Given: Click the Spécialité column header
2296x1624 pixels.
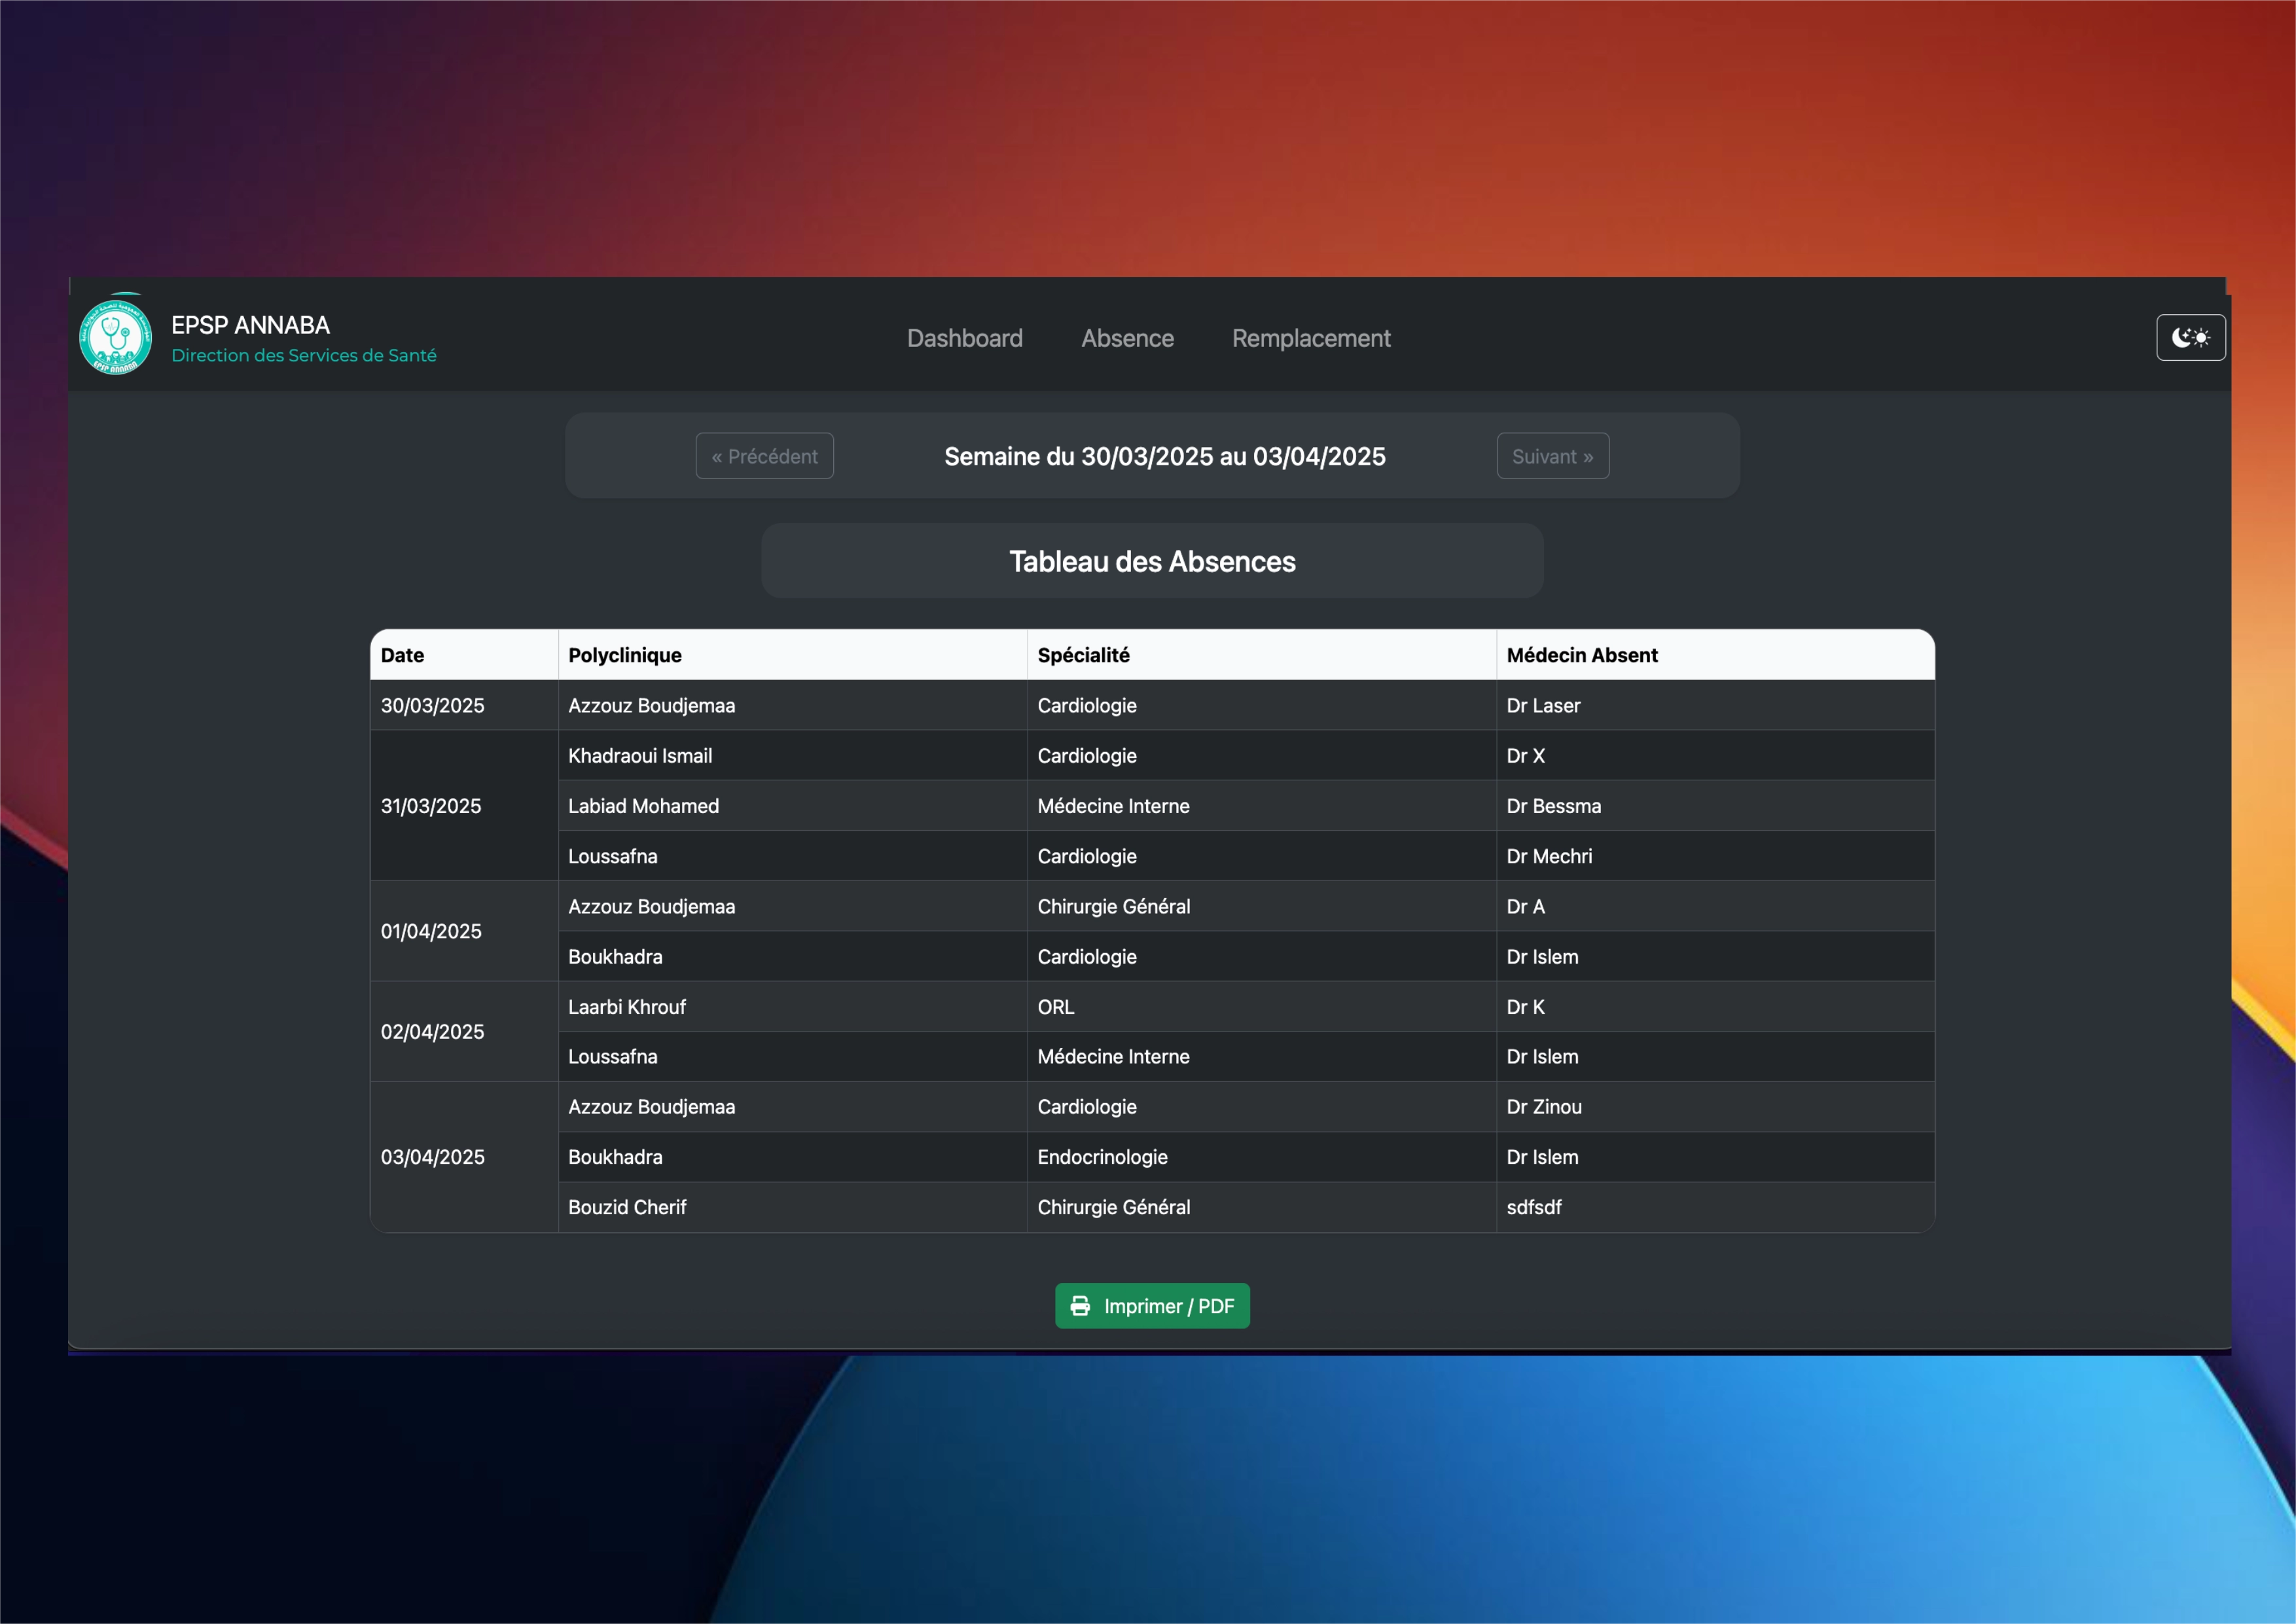Looking at the screenshot, I should coord(1083,655).
